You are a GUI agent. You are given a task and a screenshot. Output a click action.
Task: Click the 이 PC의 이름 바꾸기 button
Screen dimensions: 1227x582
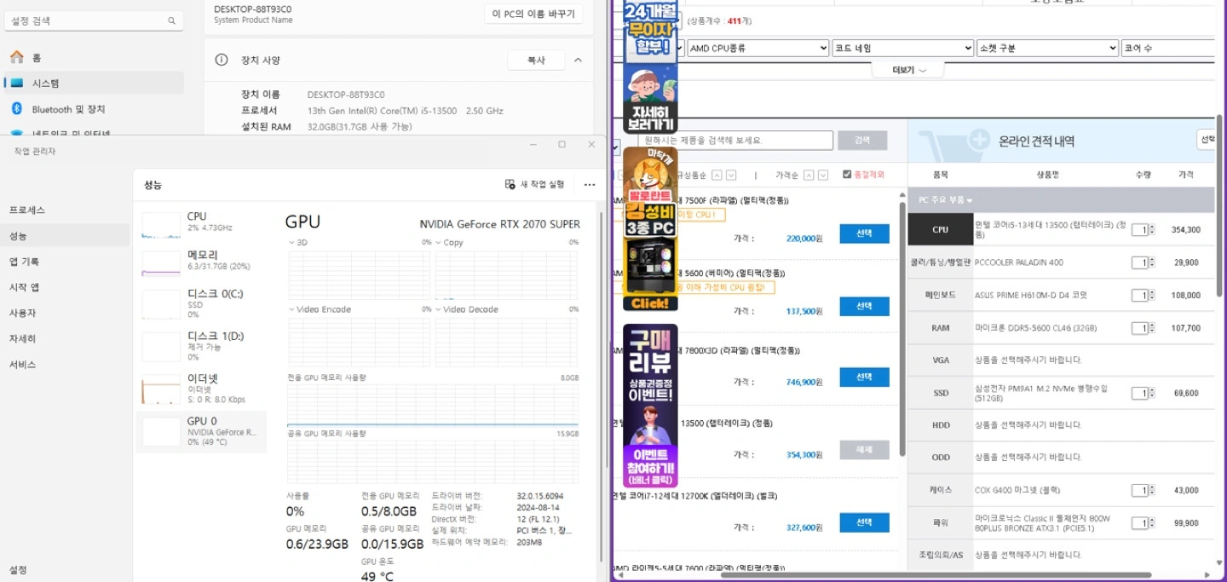pyautogui.click(x=533, y=14)
